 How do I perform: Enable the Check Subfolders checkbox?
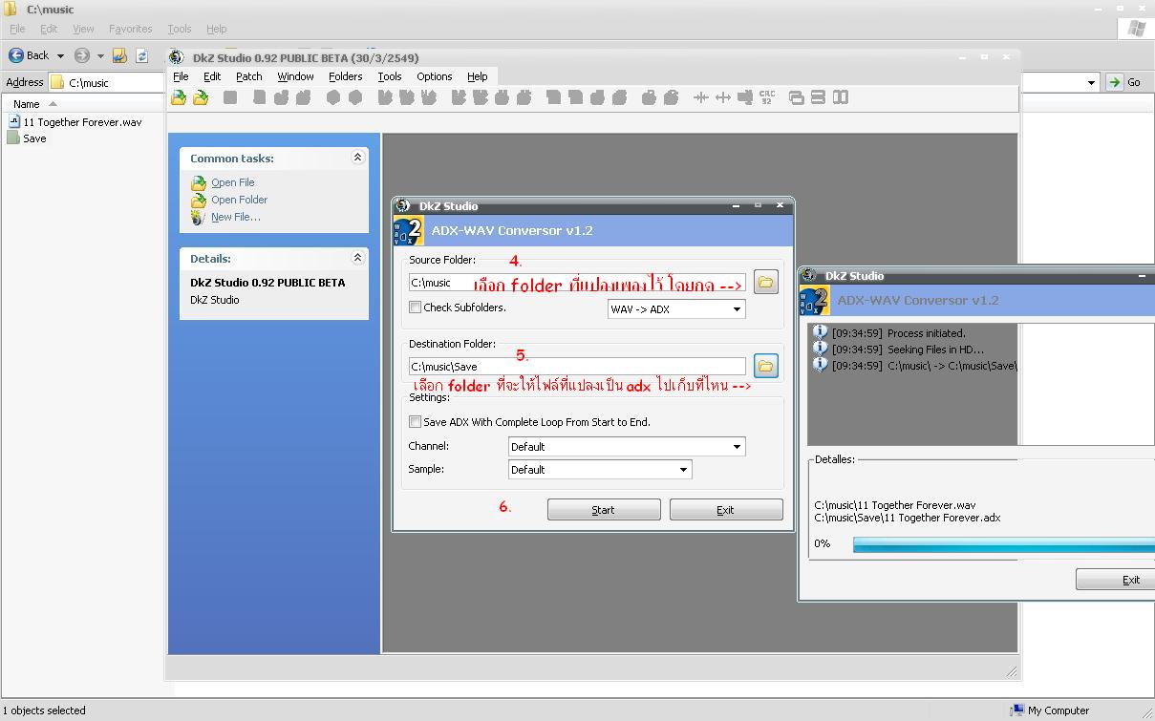coord(415,307)
